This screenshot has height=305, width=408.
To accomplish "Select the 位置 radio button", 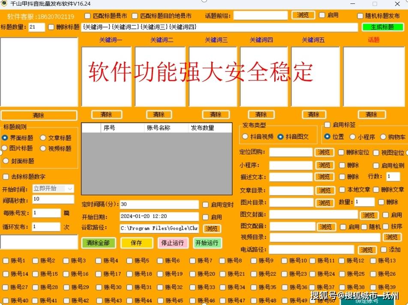I will click(327, 137).
